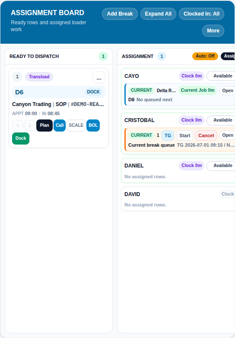Toggle Cristobal's Available status
Screen dimensions: 235x338
tap(222, 120)
